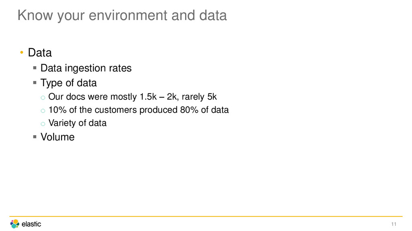Click the orange bullet beside Data
This screenshot has height=231, width=412.
click(22, 53)
